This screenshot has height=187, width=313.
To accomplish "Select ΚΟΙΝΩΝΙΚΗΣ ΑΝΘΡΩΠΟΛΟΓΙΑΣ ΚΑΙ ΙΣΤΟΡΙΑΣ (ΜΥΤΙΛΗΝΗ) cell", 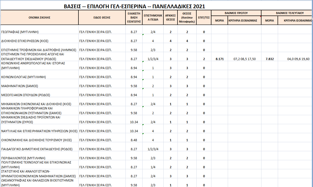I will [39, 66].
